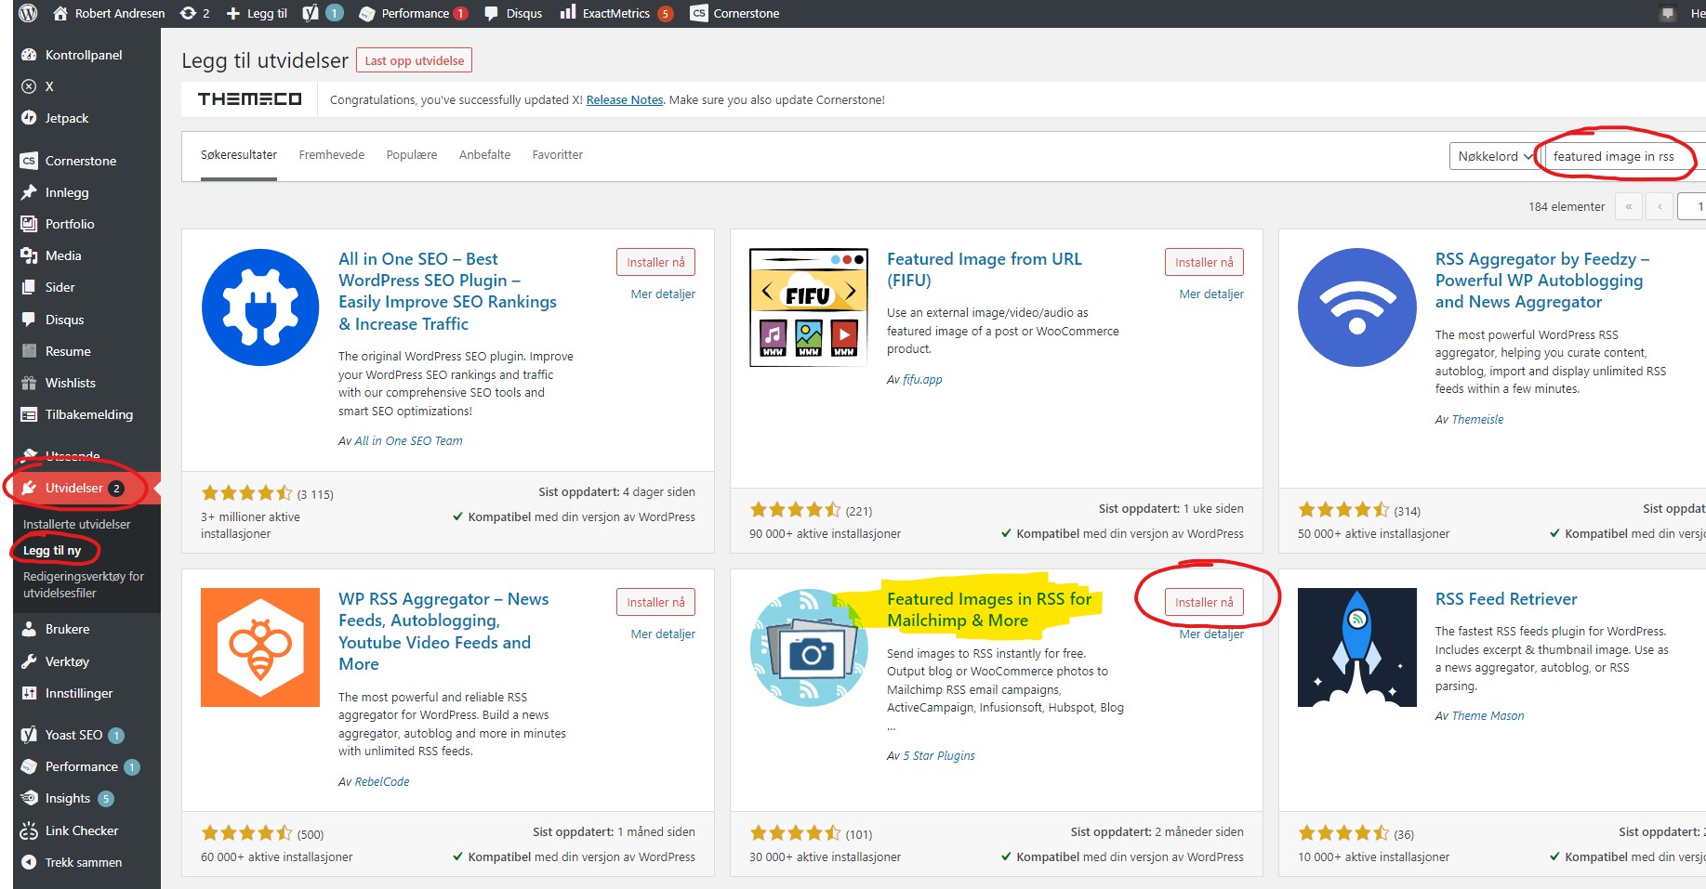Click the Yoast icon in the admin bar
Screen dimensions: 1706x889
(311, 13)
